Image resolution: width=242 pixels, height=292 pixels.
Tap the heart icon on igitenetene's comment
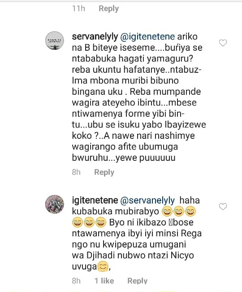pyautogui.click(x=223, y=207)
